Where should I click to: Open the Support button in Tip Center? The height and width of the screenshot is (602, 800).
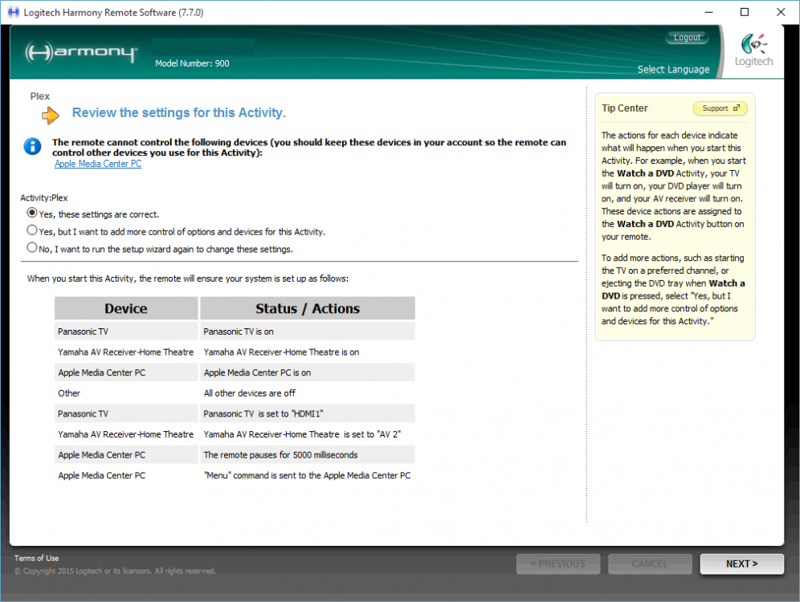pyautogui.click(x=720, y=108)
